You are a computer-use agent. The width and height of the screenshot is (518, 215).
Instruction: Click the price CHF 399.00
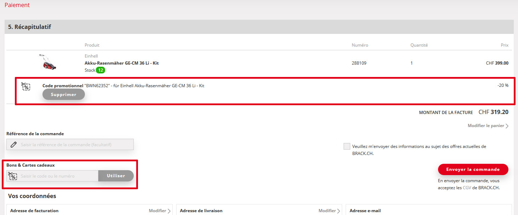pos(497,63)
